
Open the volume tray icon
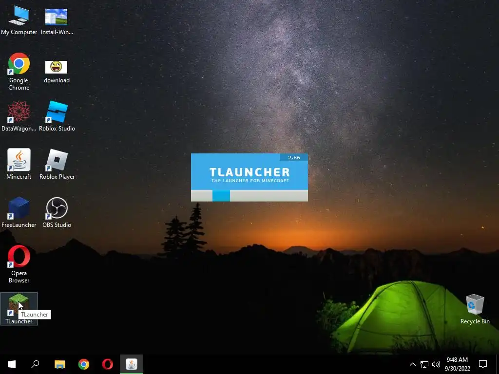[x=436, y=364]
